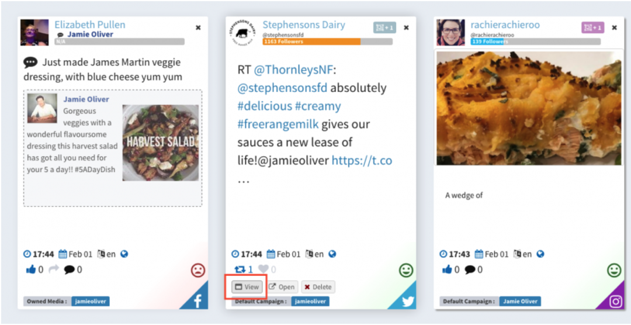Delete the Stephensons Dairy post
The width and height of the screenshot is (631, 325).
tap(318, 287)
